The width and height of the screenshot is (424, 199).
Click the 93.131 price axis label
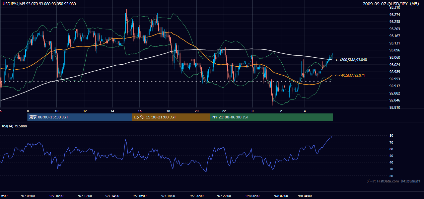click(394, 43)
